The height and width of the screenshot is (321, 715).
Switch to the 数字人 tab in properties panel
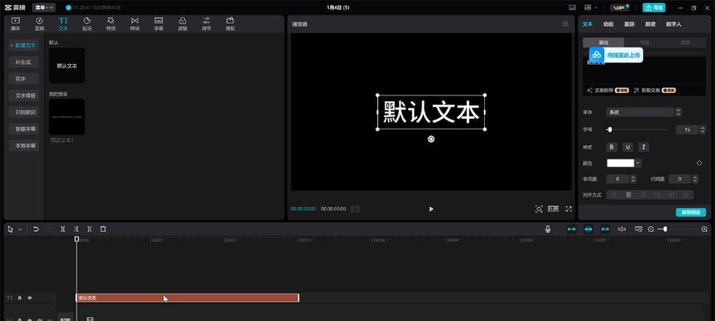click(x=673, y=24)
